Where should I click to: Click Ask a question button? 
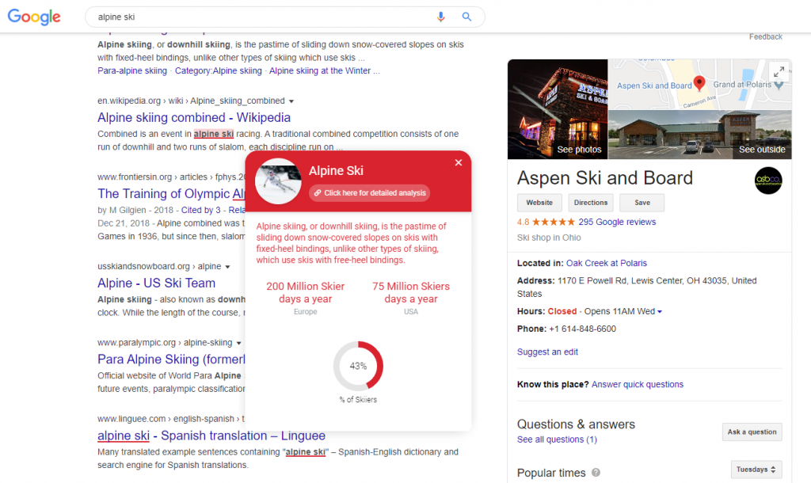coord(752,432)
